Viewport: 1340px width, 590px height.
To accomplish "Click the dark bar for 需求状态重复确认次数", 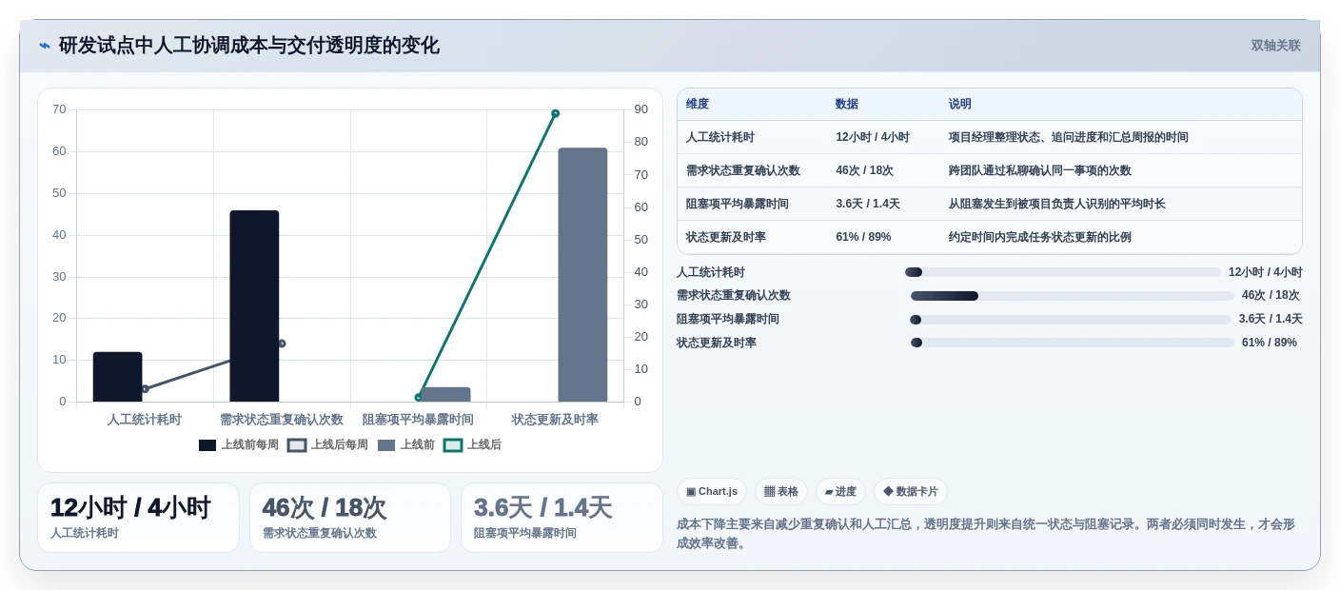I will click(x=254, y=306).
